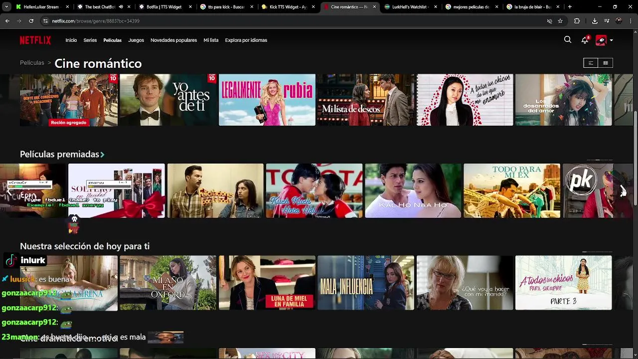The height and width of the screenshot is (359, 638).
Task: Switch to the HellenLulker Stream tab
Action: pos(41,7)
